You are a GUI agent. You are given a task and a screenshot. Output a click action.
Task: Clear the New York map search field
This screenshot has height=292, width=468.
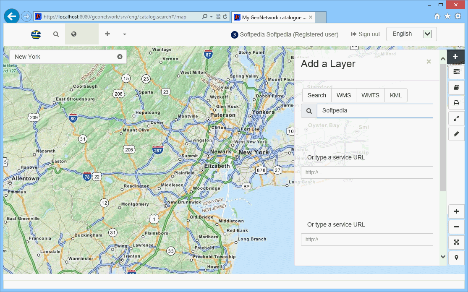coord(120,57)
